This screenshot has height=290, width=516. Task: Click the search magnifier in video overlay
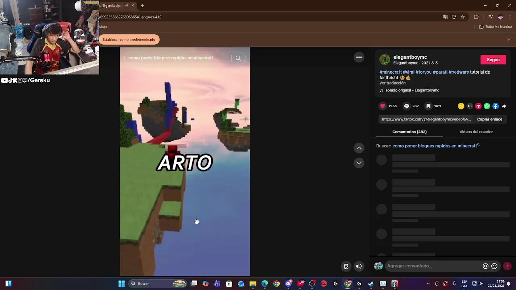click(x=238, y=58)
